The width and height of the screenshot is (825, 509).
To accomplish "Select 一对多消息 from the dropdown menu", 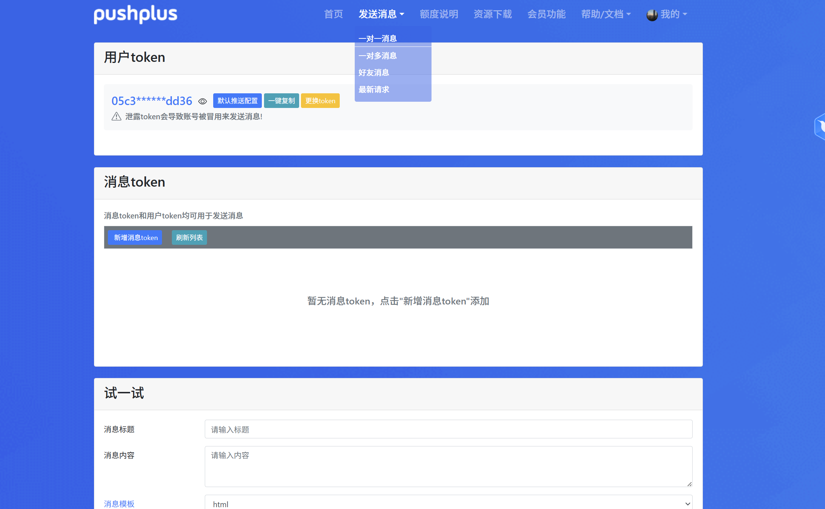I will pos(393,56).
